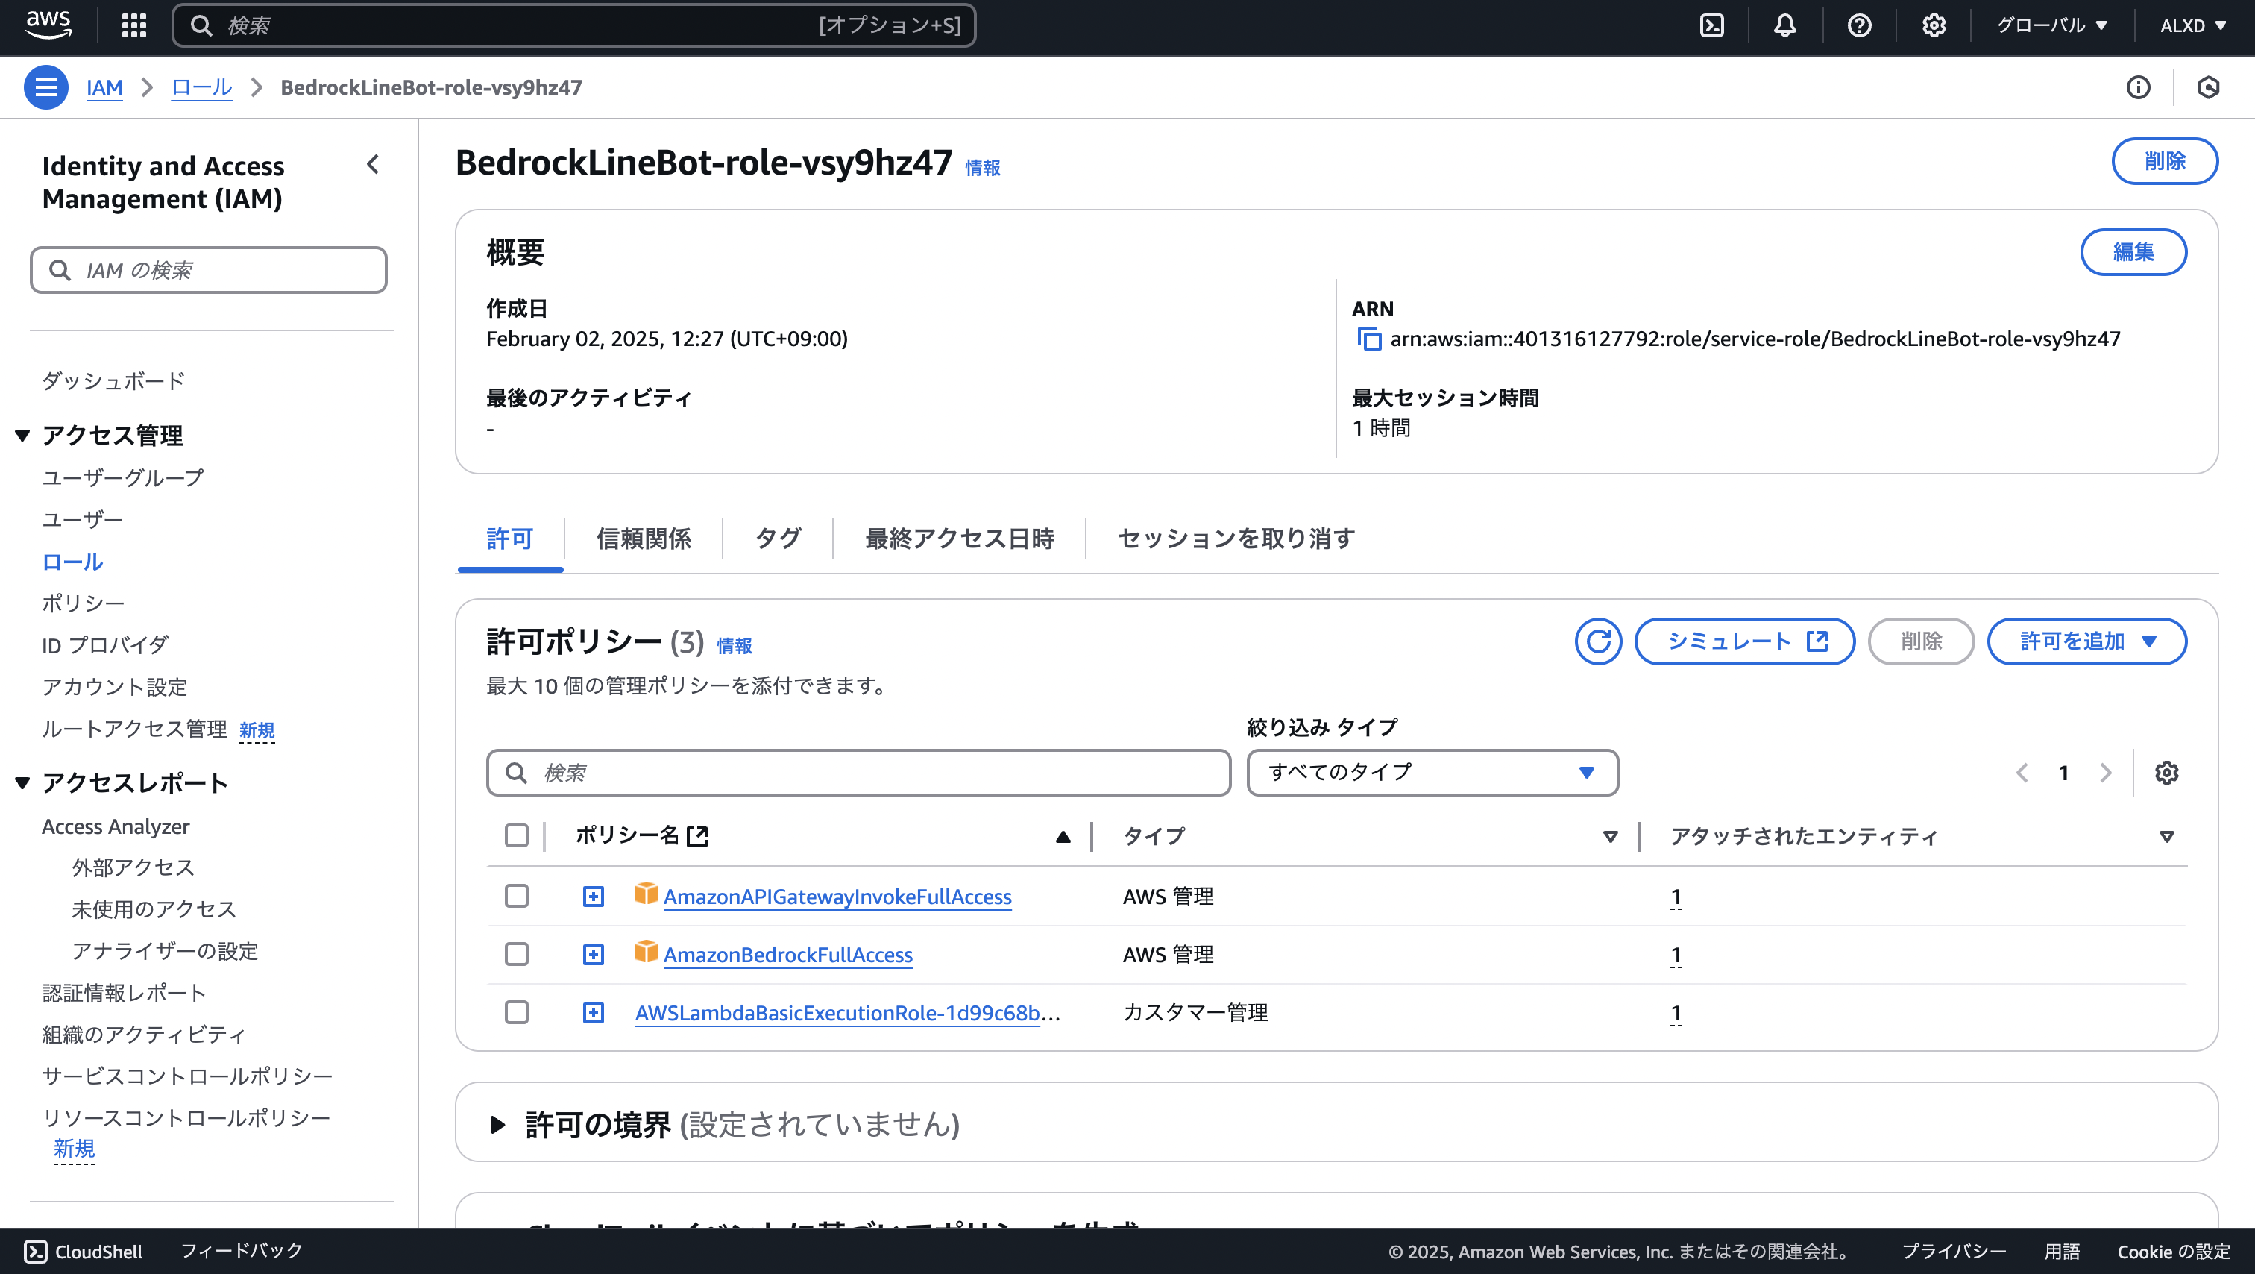Click the 削除 button to delete the role
The height and width of the screenshot is (1274, 2255).
click(x=2165, y=161)
